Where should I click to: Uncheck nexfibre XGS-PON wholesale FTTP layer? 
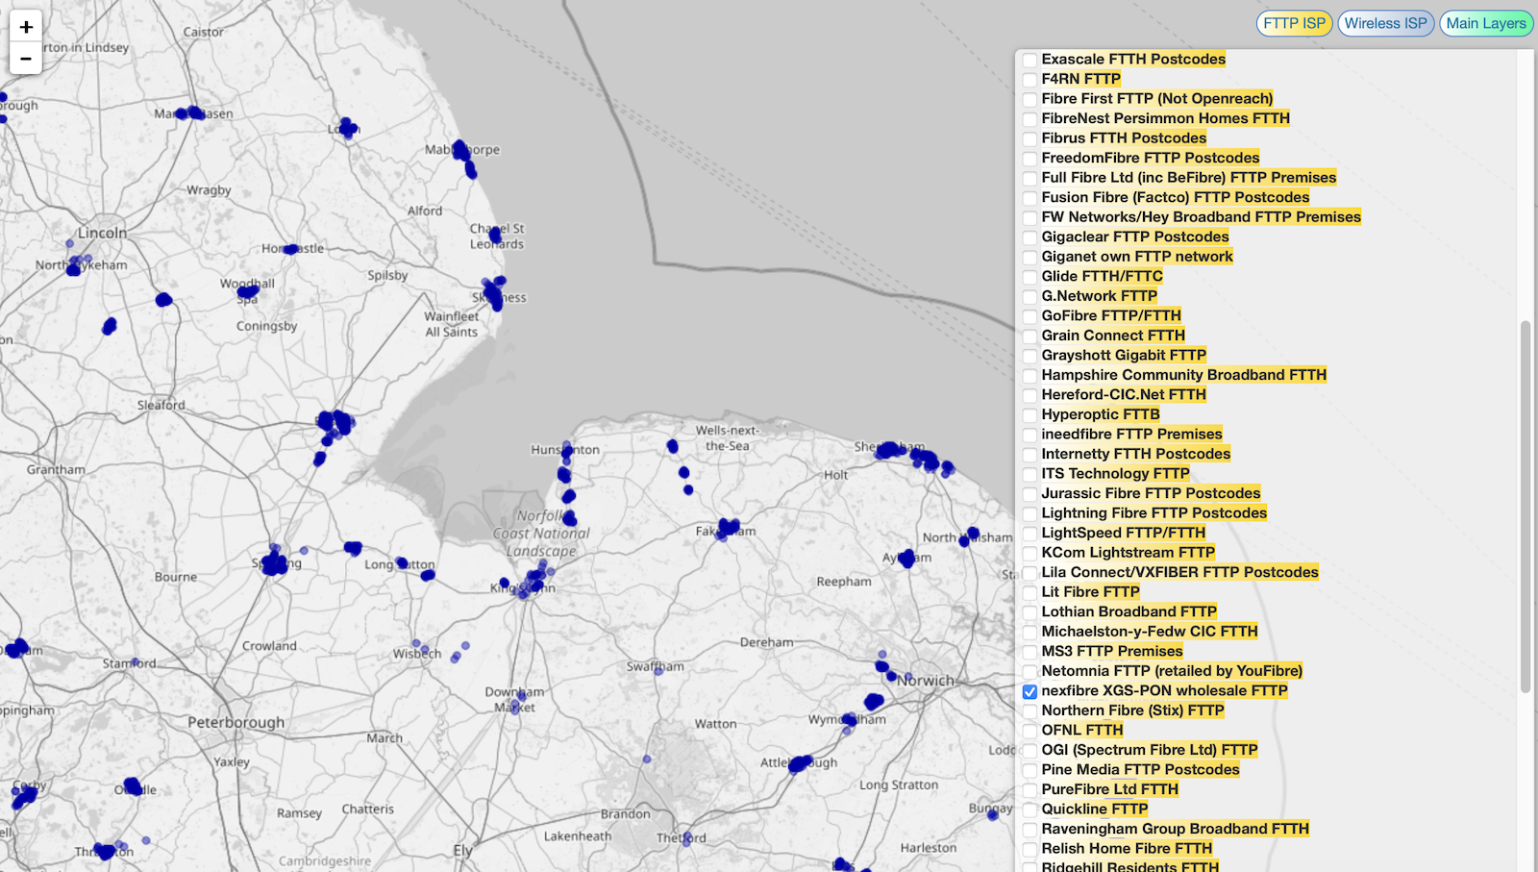[1029, 691]
